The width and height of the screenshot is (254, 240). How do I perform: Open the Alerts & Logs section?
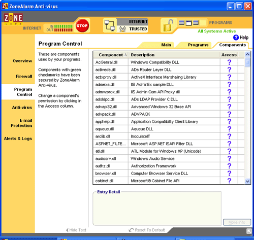pos(18,139)
